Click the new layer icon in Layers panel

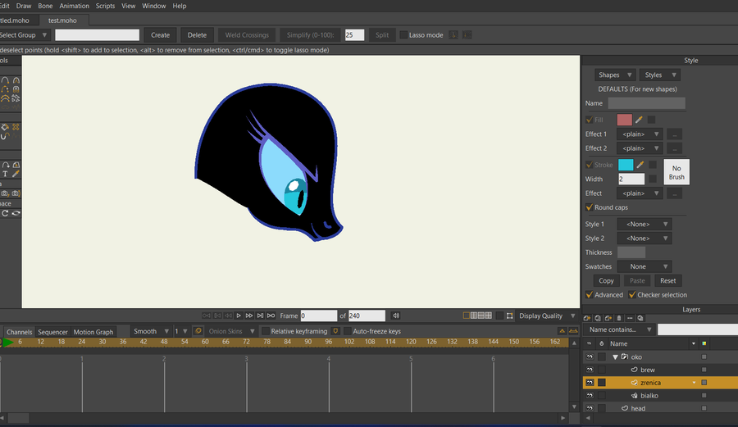click(587, 318)
